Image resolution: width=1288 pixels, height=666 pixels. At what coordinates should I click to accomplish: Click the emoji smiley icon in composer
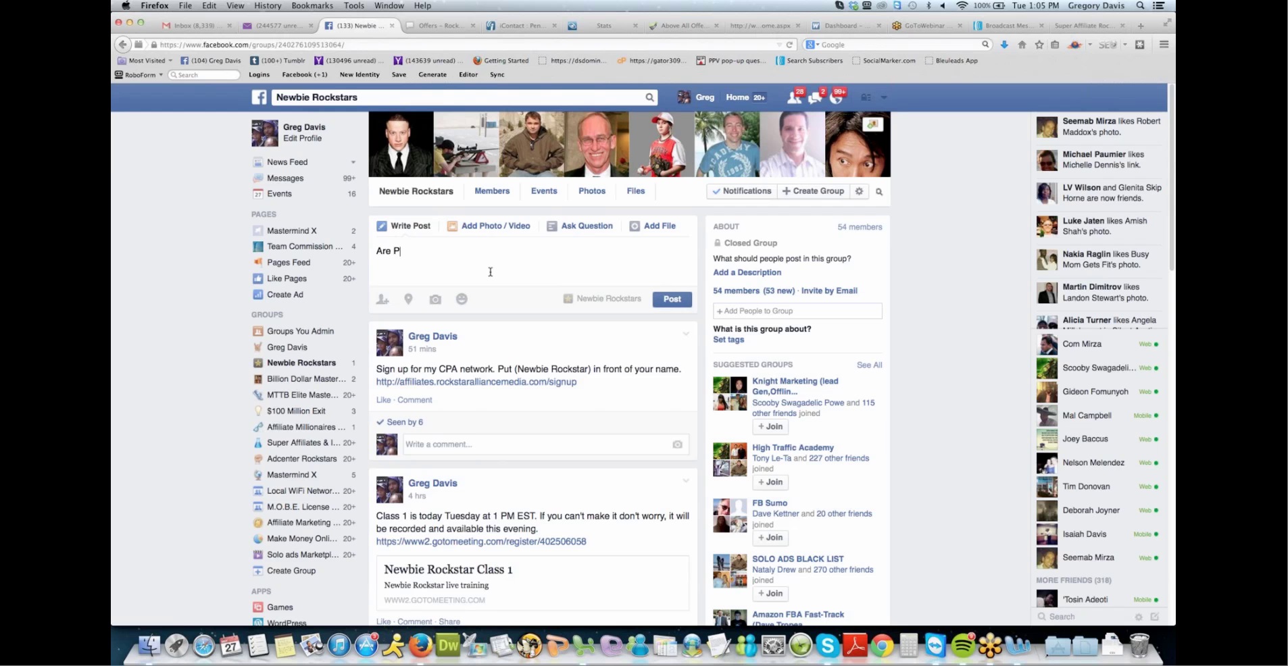click(462, 299)
